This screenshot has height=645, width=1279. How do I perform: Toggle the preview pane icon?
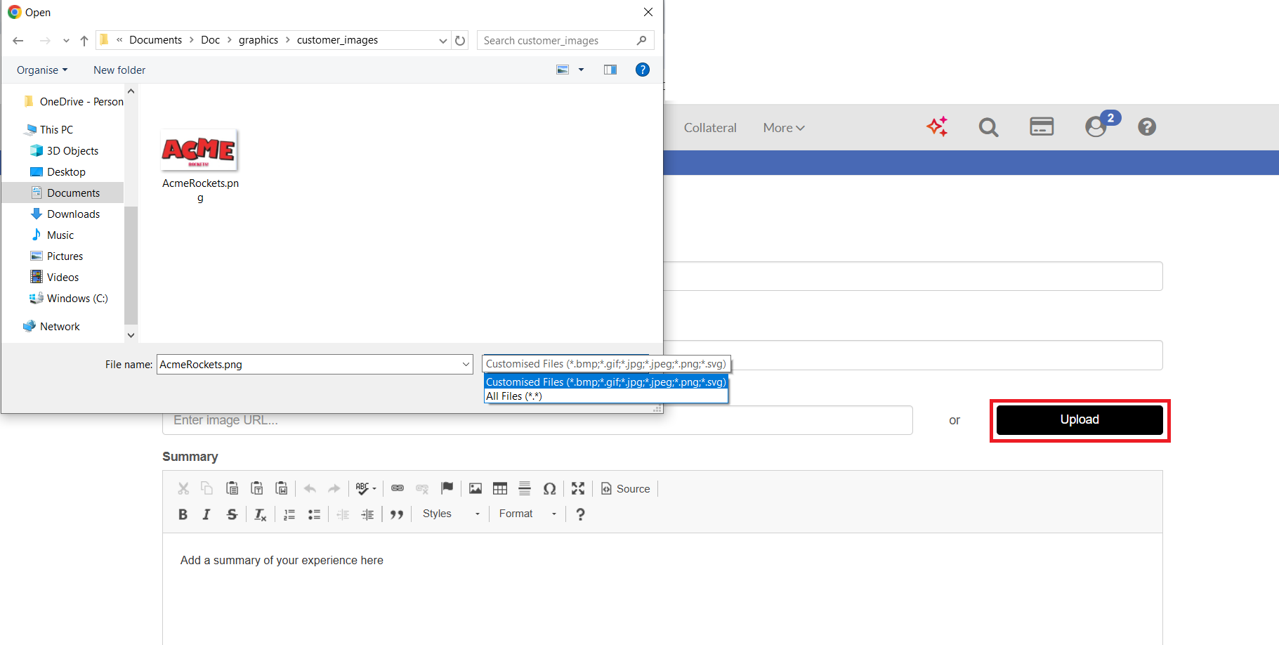pos(610,70)
